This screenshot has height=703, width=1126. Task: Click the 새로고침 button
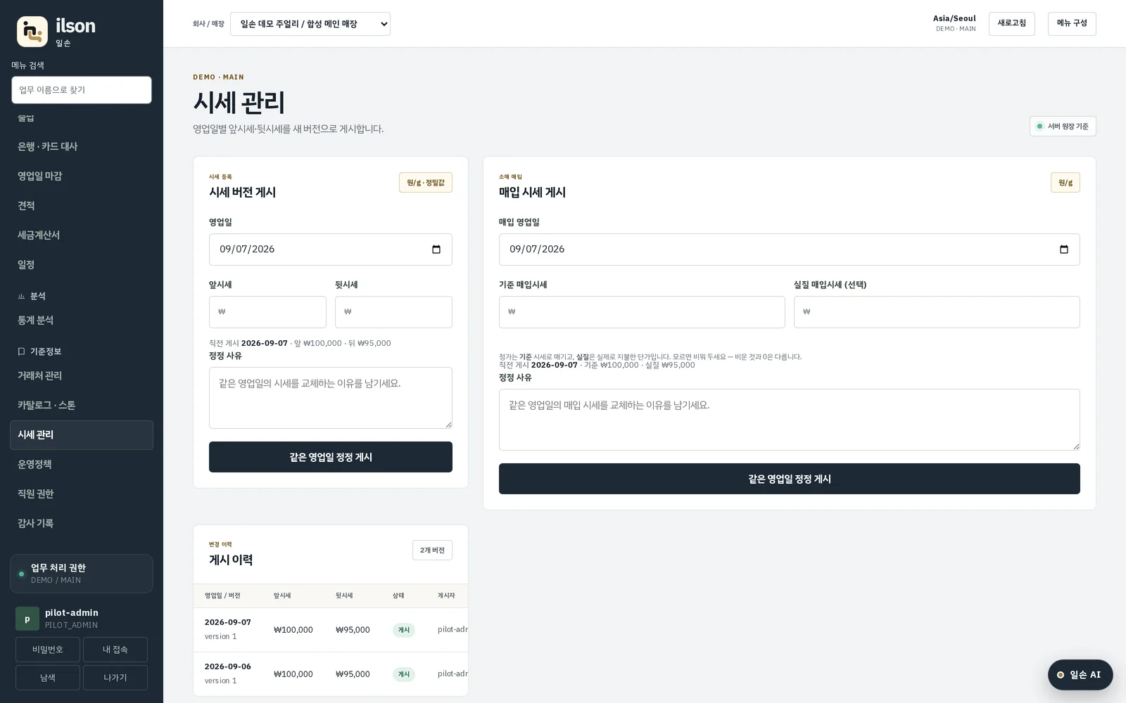(1012, 24)
